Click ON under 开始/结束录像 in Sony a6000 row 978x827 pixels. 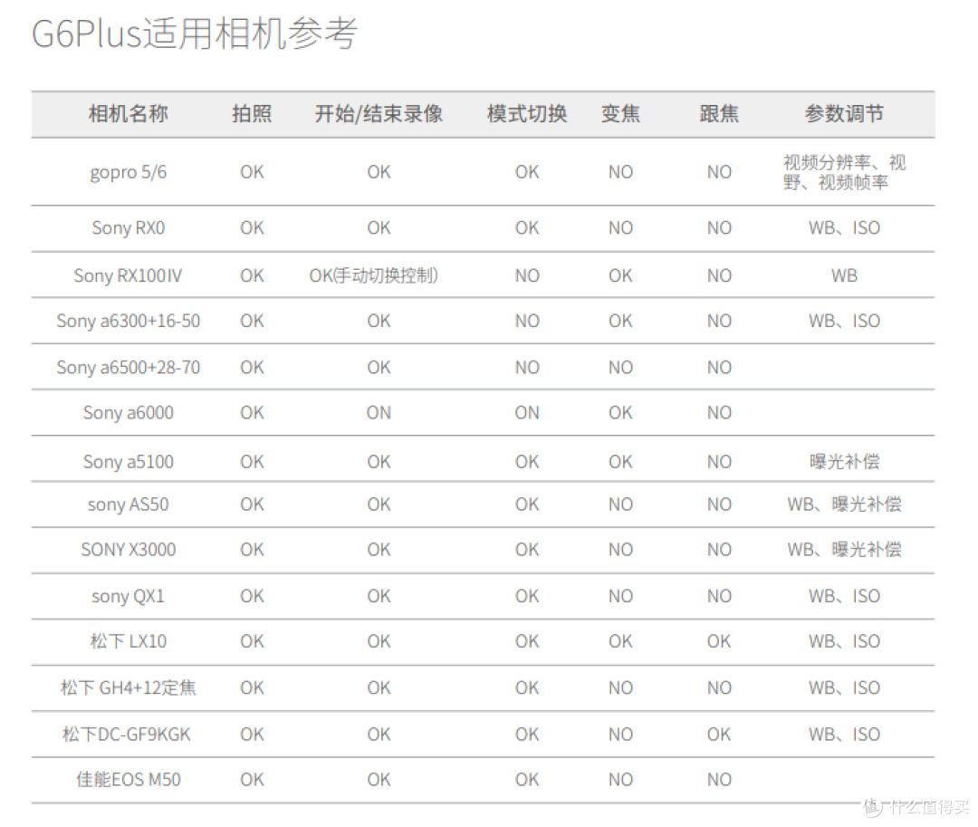[x=379, y=413]
